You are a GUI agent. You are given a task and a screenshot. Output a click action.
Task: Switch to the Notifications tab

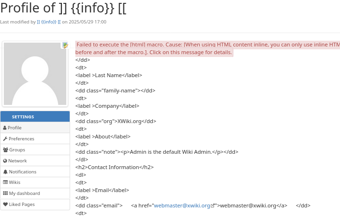click(23, 172)
